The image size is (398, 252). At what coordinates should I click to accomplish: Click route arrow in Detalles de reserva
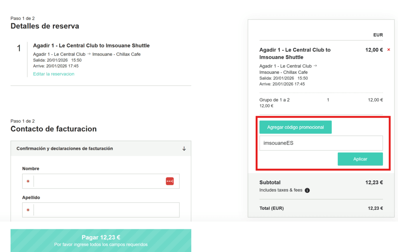click(89, 54)
